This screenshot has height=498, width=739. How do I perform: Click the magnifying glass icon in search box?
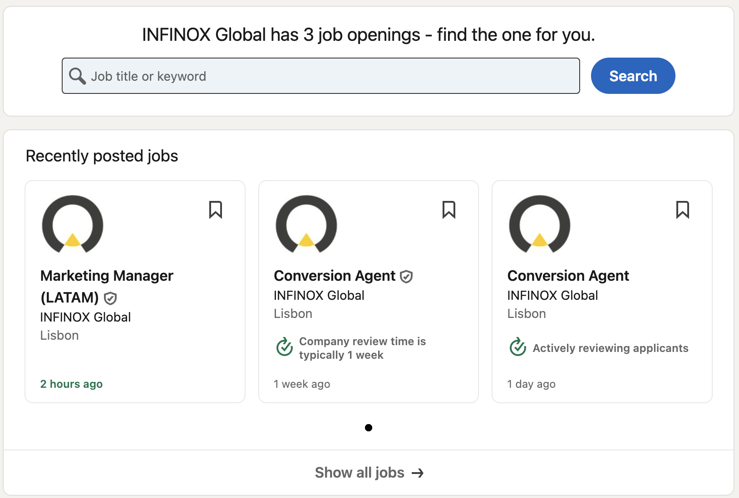point(77,76)
